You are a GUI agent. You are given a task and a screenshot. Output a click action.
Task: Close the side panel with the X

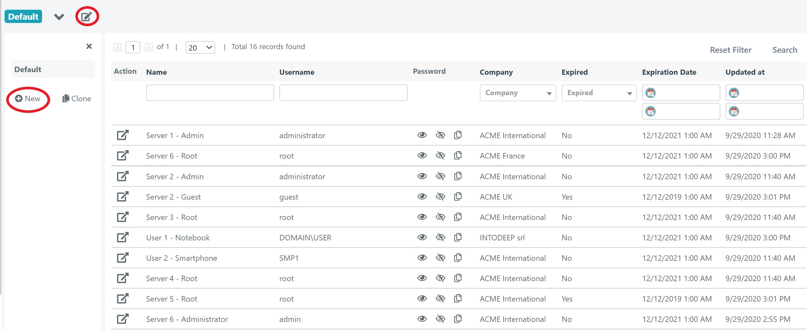[x=89, y=46]
